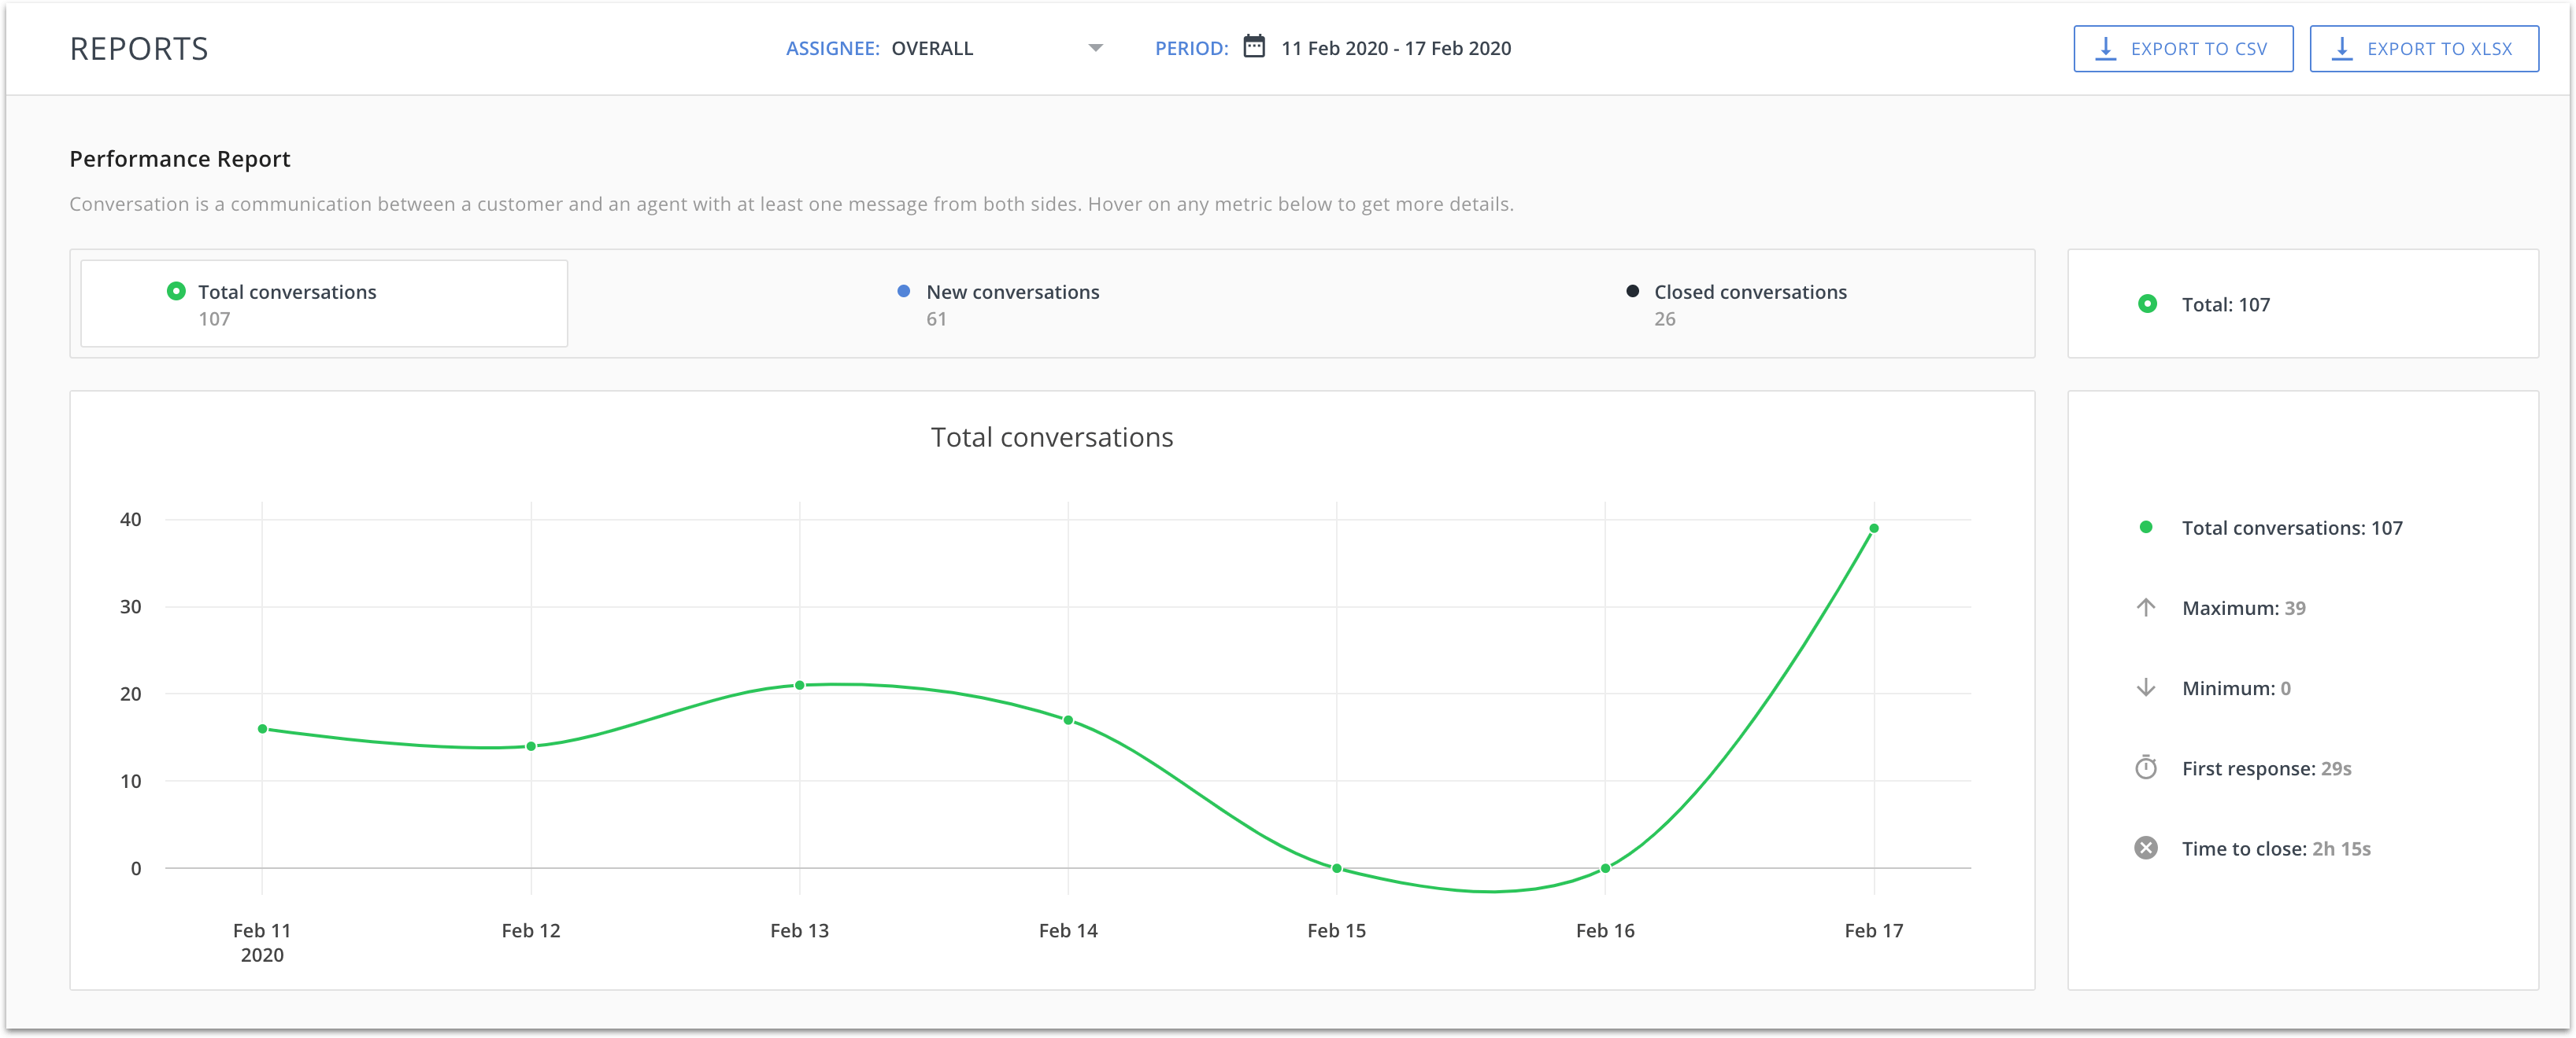This screenshot has height=1038, width=2576.
Task: Click the Feb 15 data point on chart
Action: [1337, 868]
